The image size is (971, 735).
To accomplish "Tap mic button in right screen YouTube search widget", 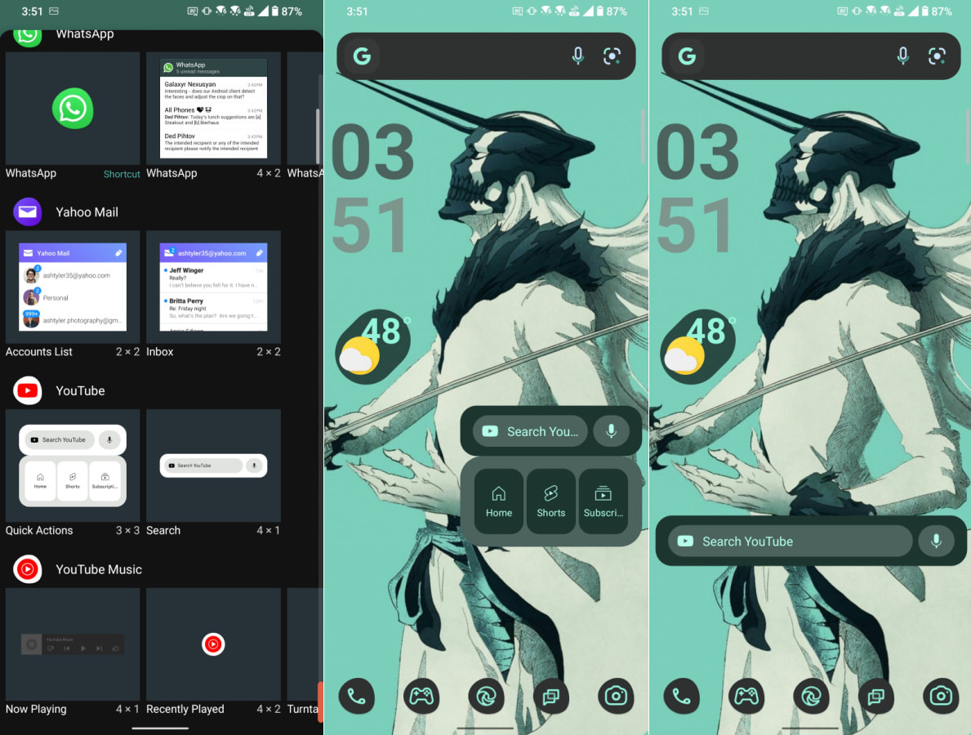I will pyautogui.click(x=936, y=541).
